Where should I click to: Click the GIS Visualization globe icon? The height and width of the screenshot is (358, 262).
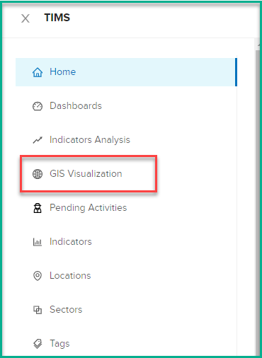pos(38,174)
